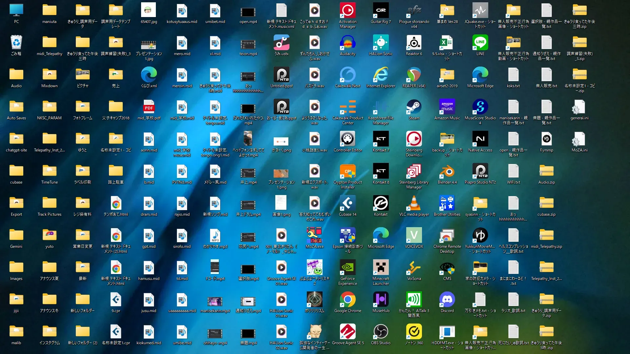Viewport: 630px width, 354px height.
Task: Click the Recycle Bin icon
Action: pos(16,43)
